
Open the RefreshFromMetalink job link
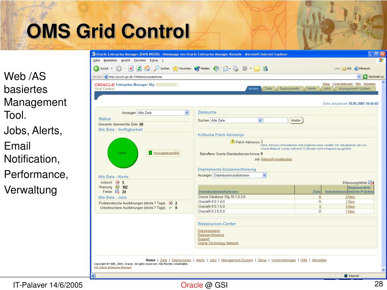pos(276,159)
